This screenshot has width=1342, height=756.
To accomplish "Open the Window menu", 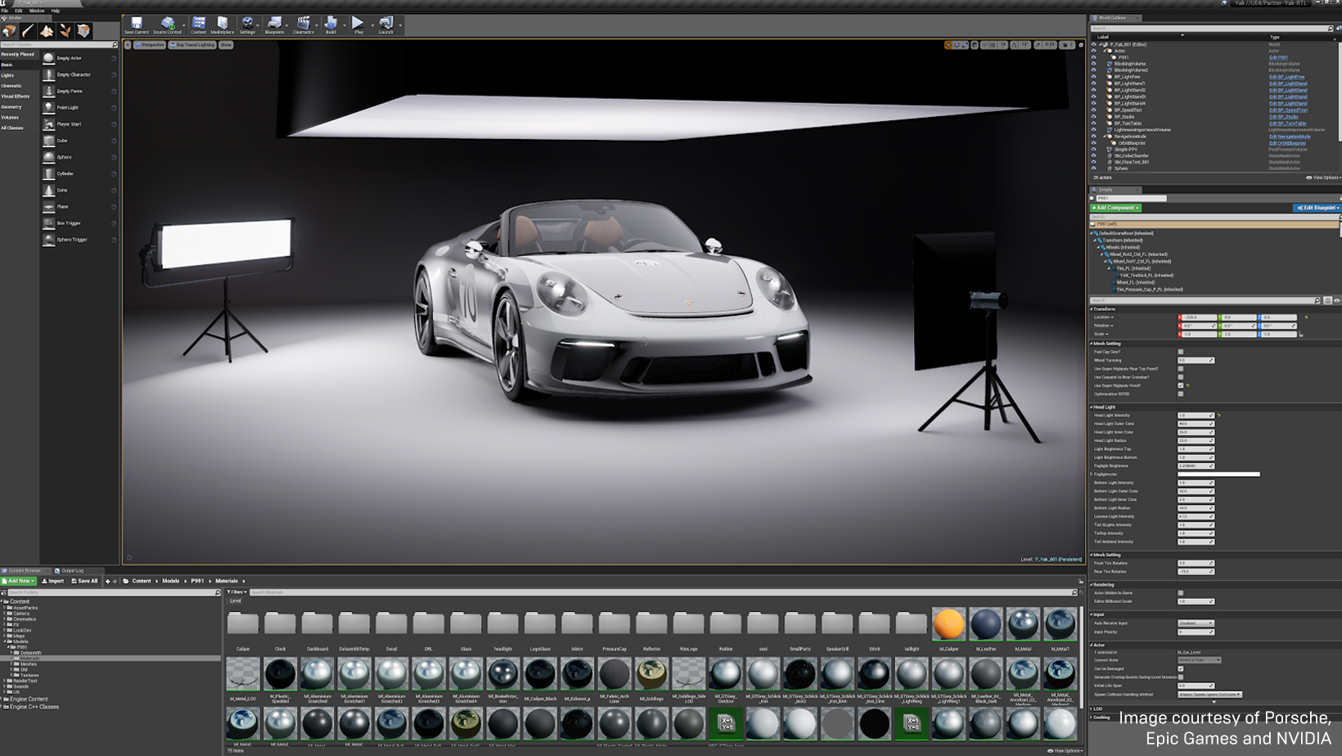I will pos(37,11).
